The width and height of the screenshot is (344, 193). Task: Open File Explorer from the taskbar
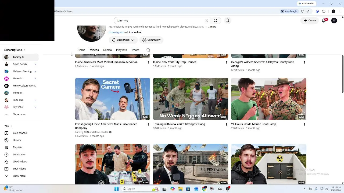coord(180,189)
